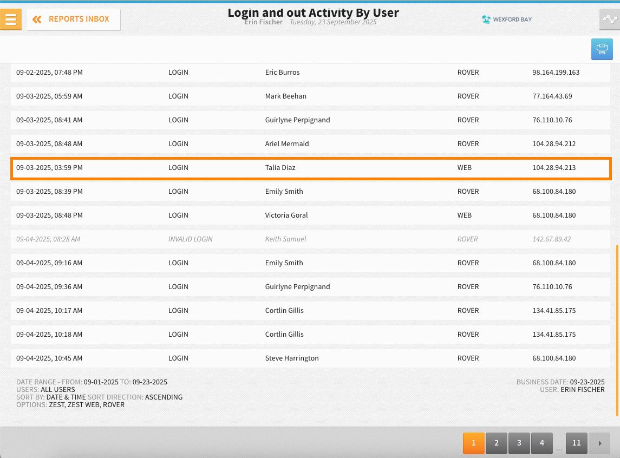
Task: Click IP address 77.164.43.69
Action: 552,96
